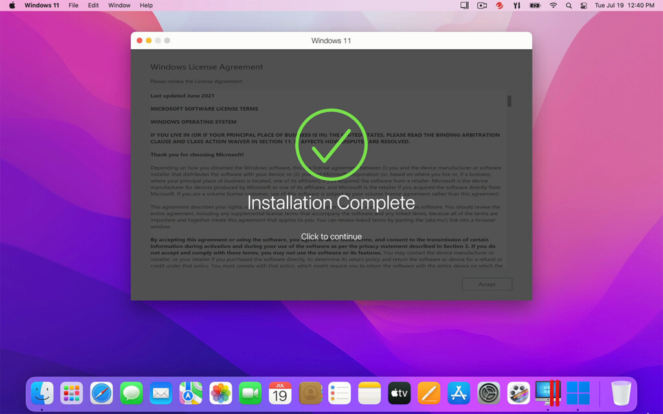Open the Window menu

click(119, 5)
